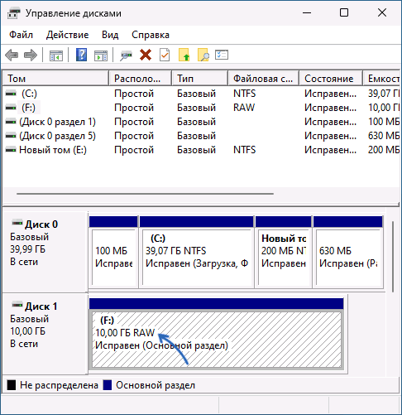
Task: Maximize the Управление дисками window
Action: coord(344,13)
